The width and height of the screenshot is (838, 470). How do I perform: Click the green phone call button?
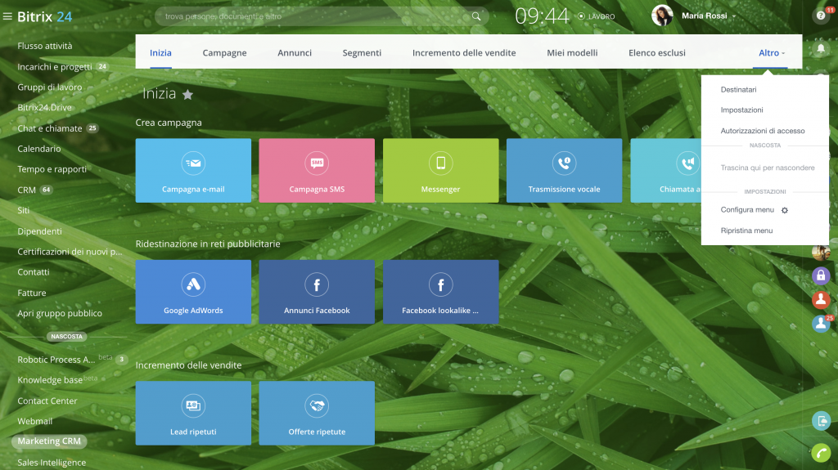click(821, 452)
